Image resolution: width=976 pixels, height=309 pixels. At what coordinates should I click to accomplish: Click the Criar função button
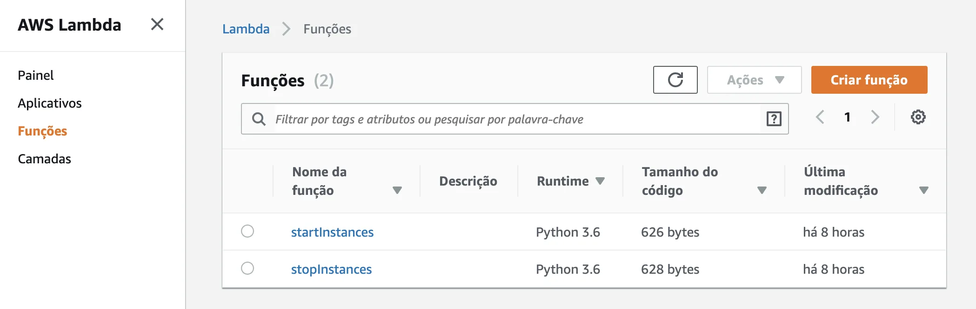pyautogui.click(x=869, y=80)
